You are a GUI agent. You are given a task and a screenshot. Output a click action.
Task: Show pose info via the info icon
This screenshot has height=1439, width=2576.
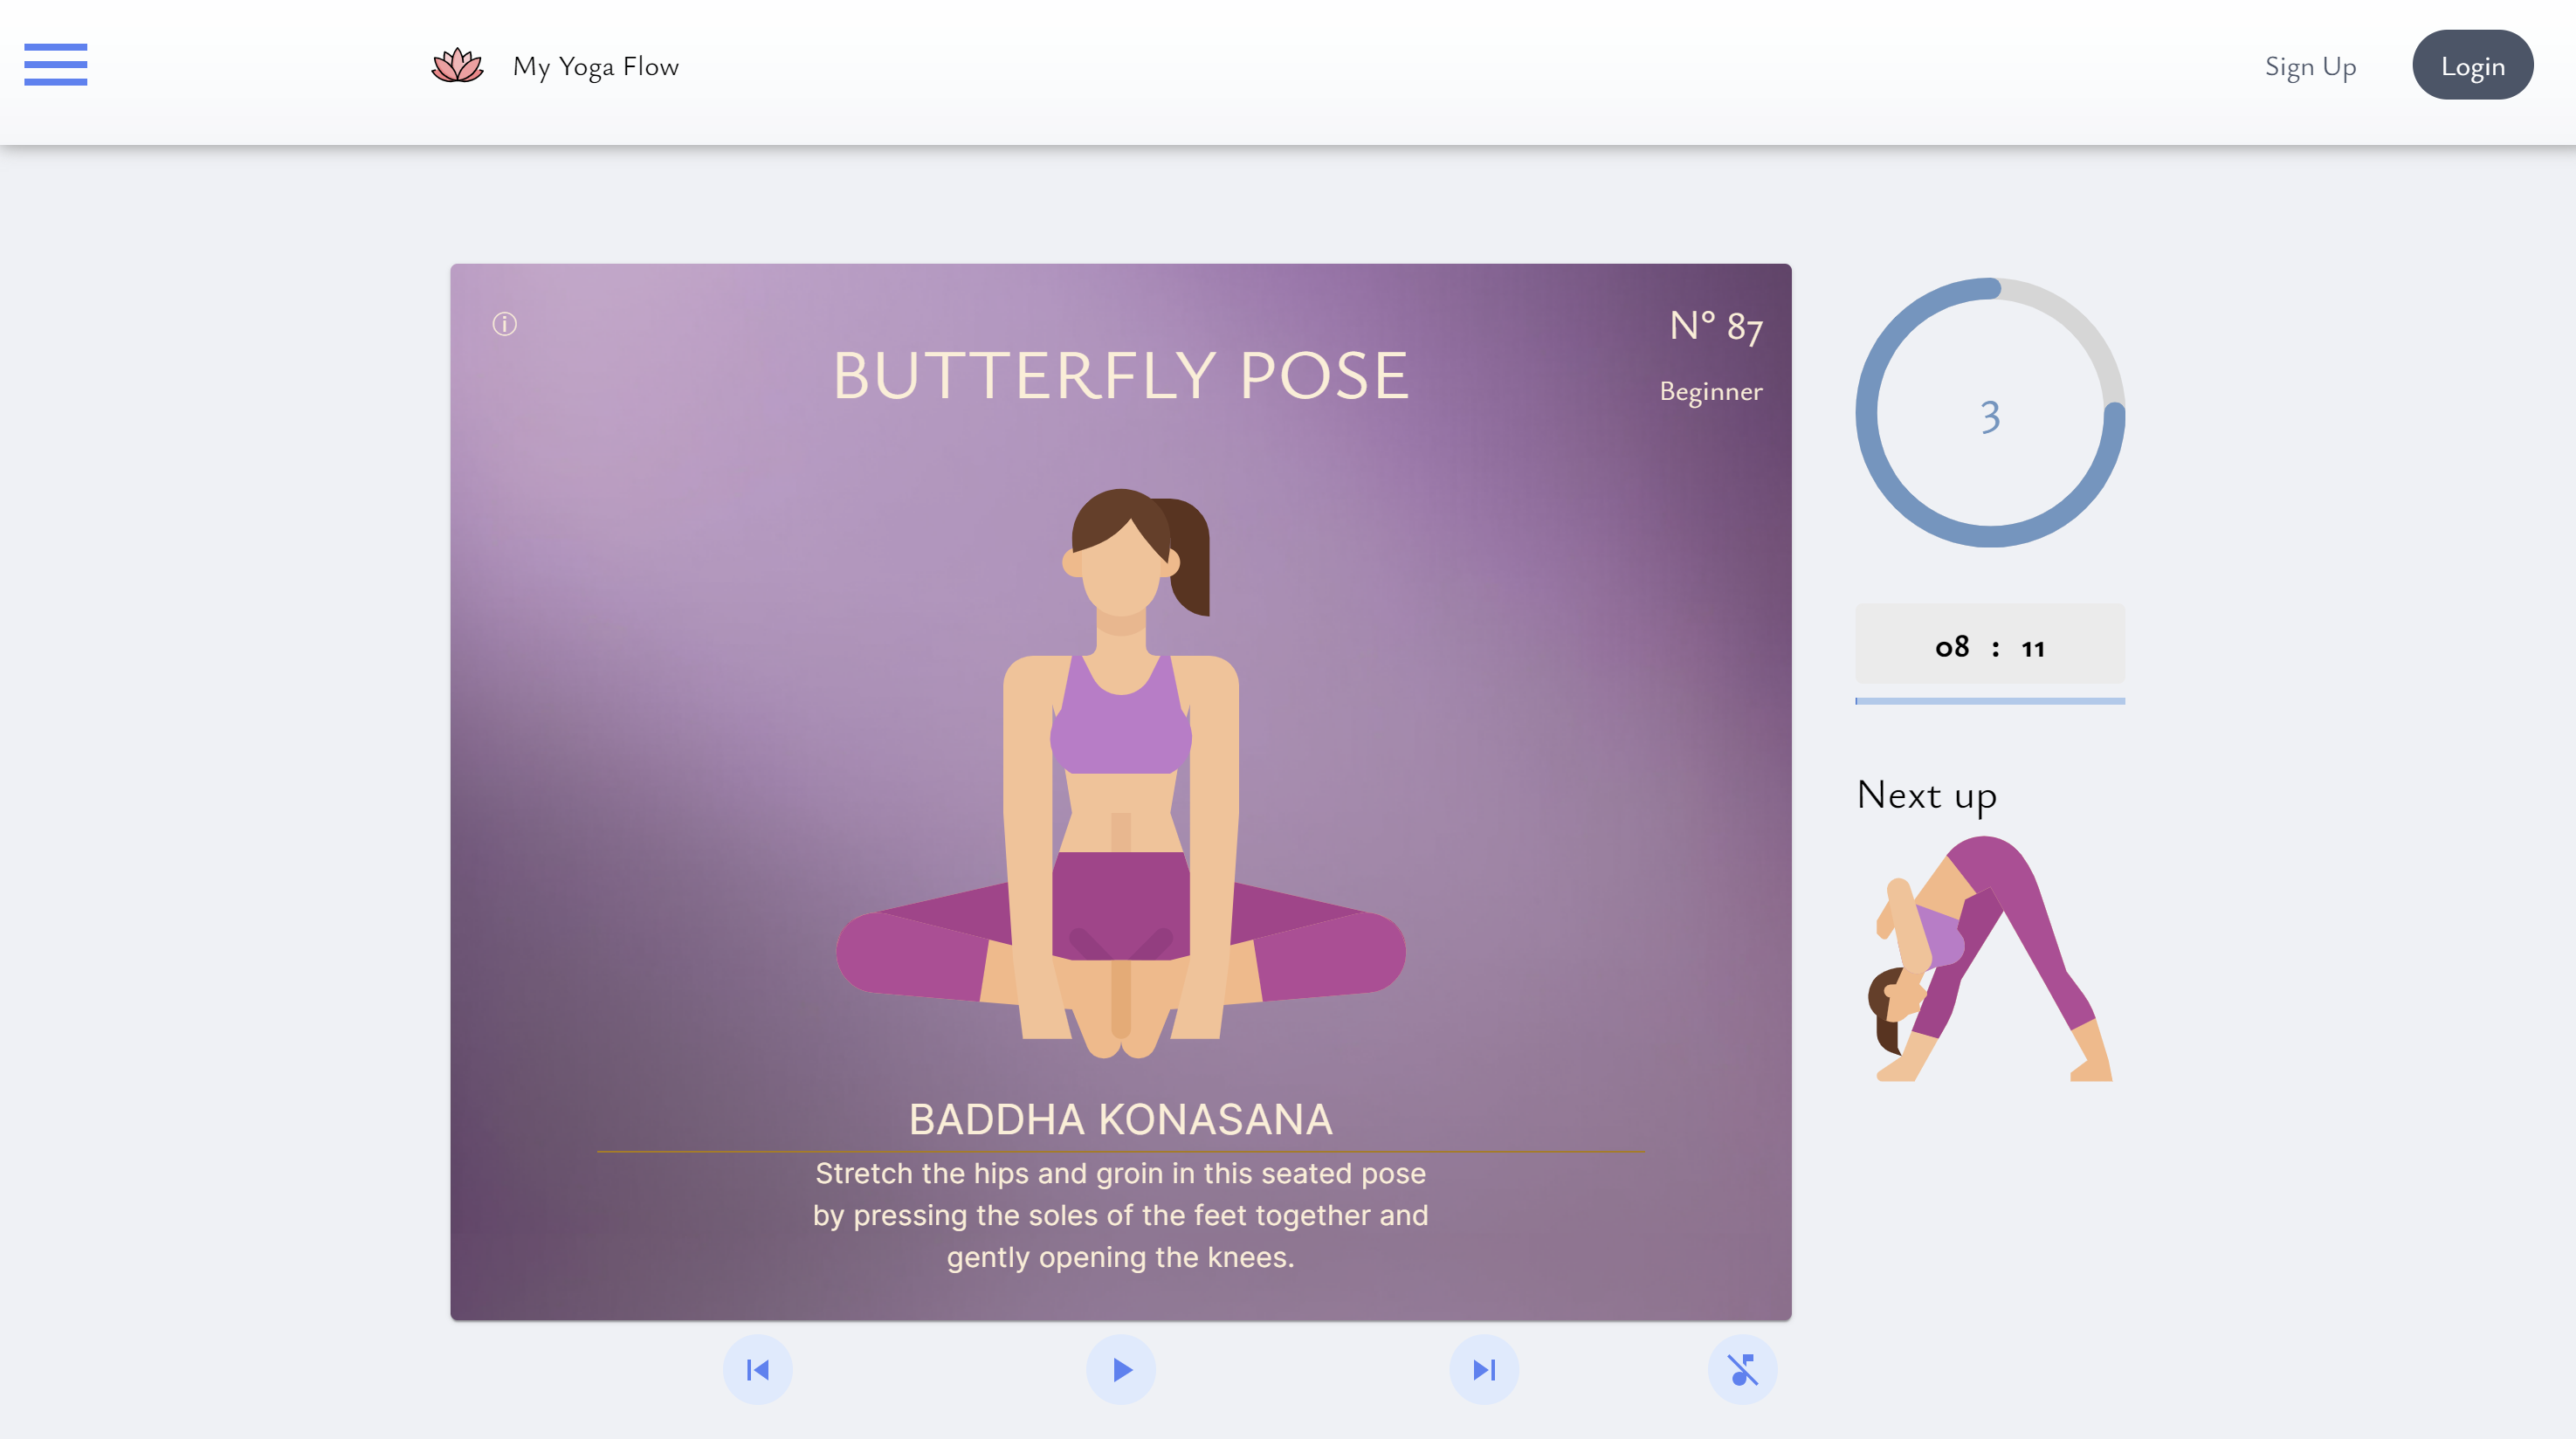(x=504, y=324)
